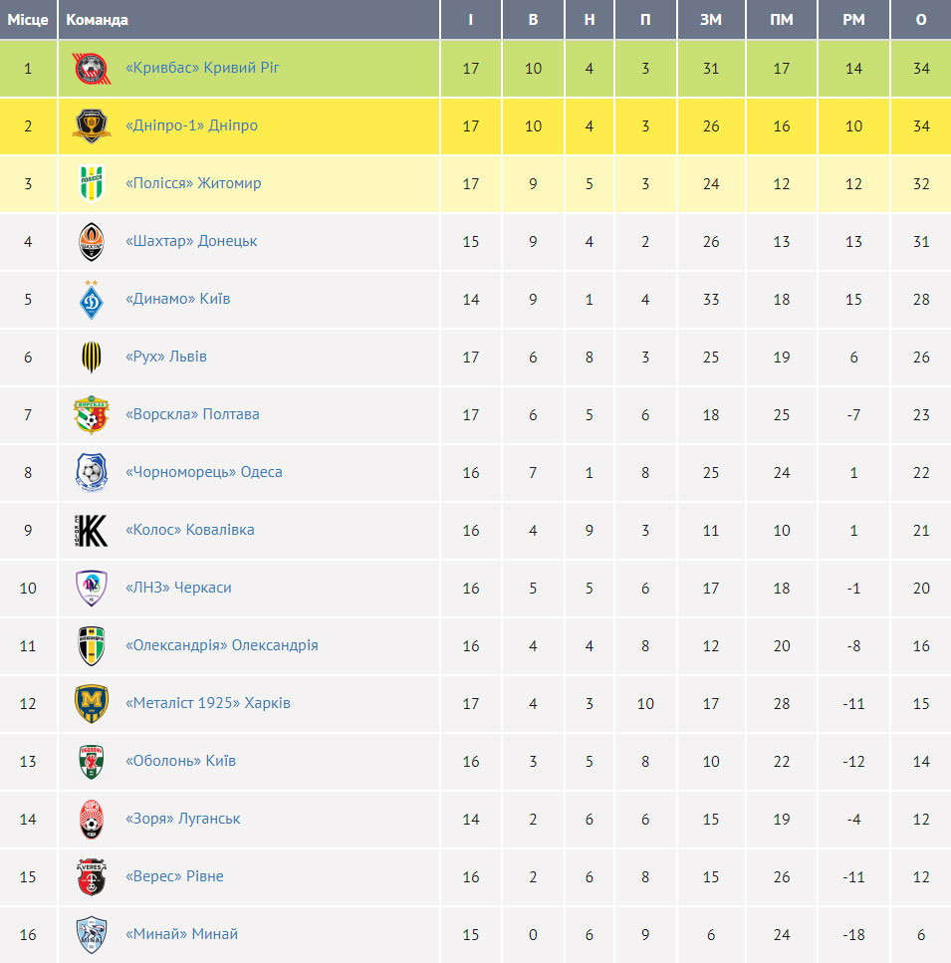Image resolution: width=951 pixels, height=963 pixels.
Task: Sort table by the О points column header
Action: click(921, 20)
